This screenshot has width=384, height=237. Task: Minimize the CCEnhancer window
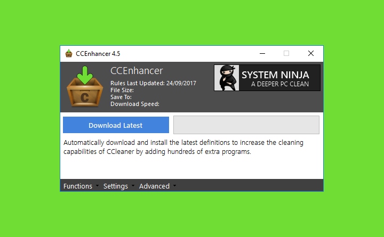pyautogui.click(x=262, y=53)
